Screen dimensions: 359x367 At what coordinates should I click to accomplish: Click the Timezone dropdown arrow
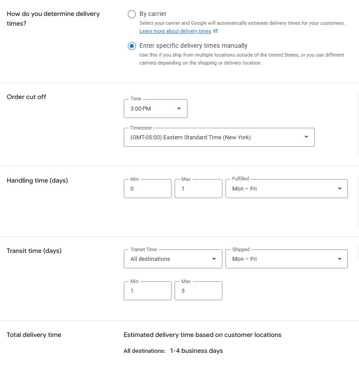[306, 137]
